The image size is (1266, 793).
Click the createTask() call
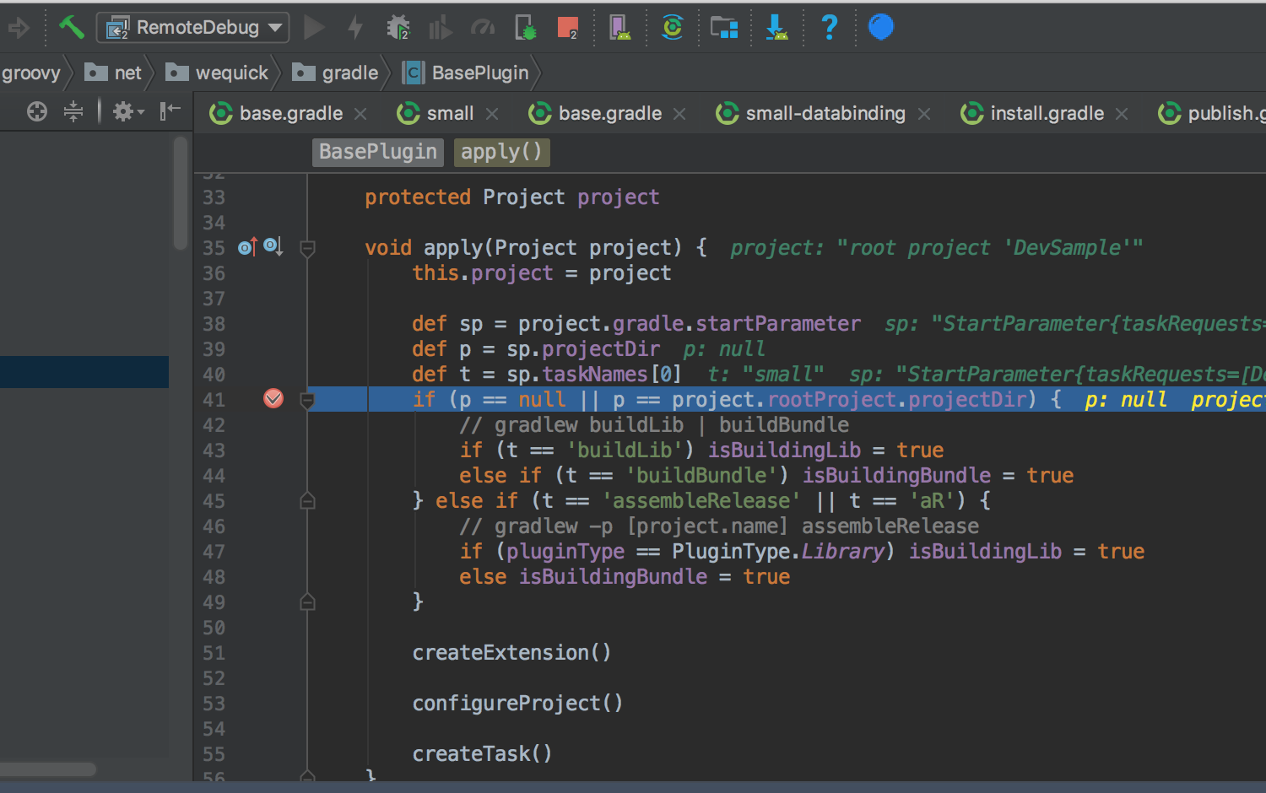(482, 754)
